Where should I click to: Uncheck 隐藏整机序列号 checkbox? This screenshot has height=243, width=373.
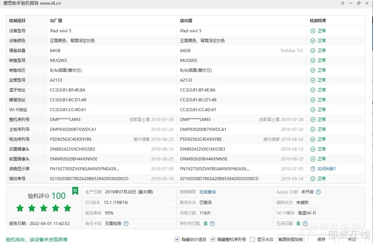(213, 239)
